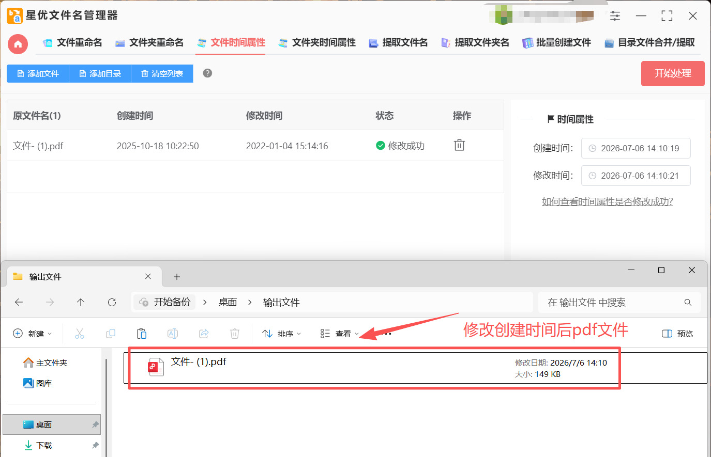Click the Share icon in Explorer toolbar
This screenshot has width=711, height=457.
pos(204,334)
